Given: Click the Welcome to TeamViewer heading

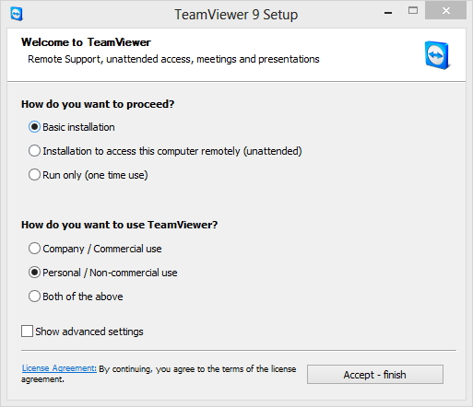Looking at the screenshot, I should (x=86, y=42).
